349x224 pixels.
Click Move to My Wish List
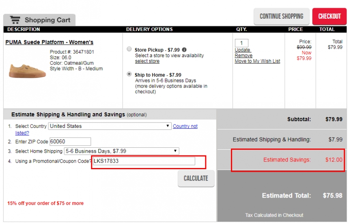(x=257, y=61)
